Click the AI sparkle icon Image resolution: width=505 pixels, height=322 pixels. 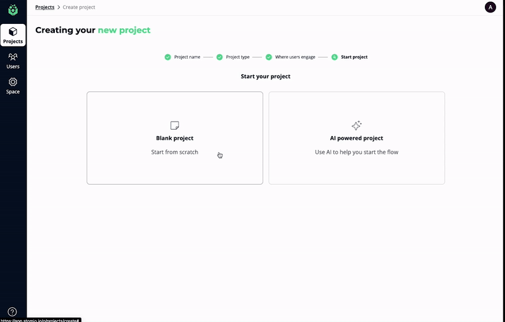pyautogui.click(x=357, y=125)
